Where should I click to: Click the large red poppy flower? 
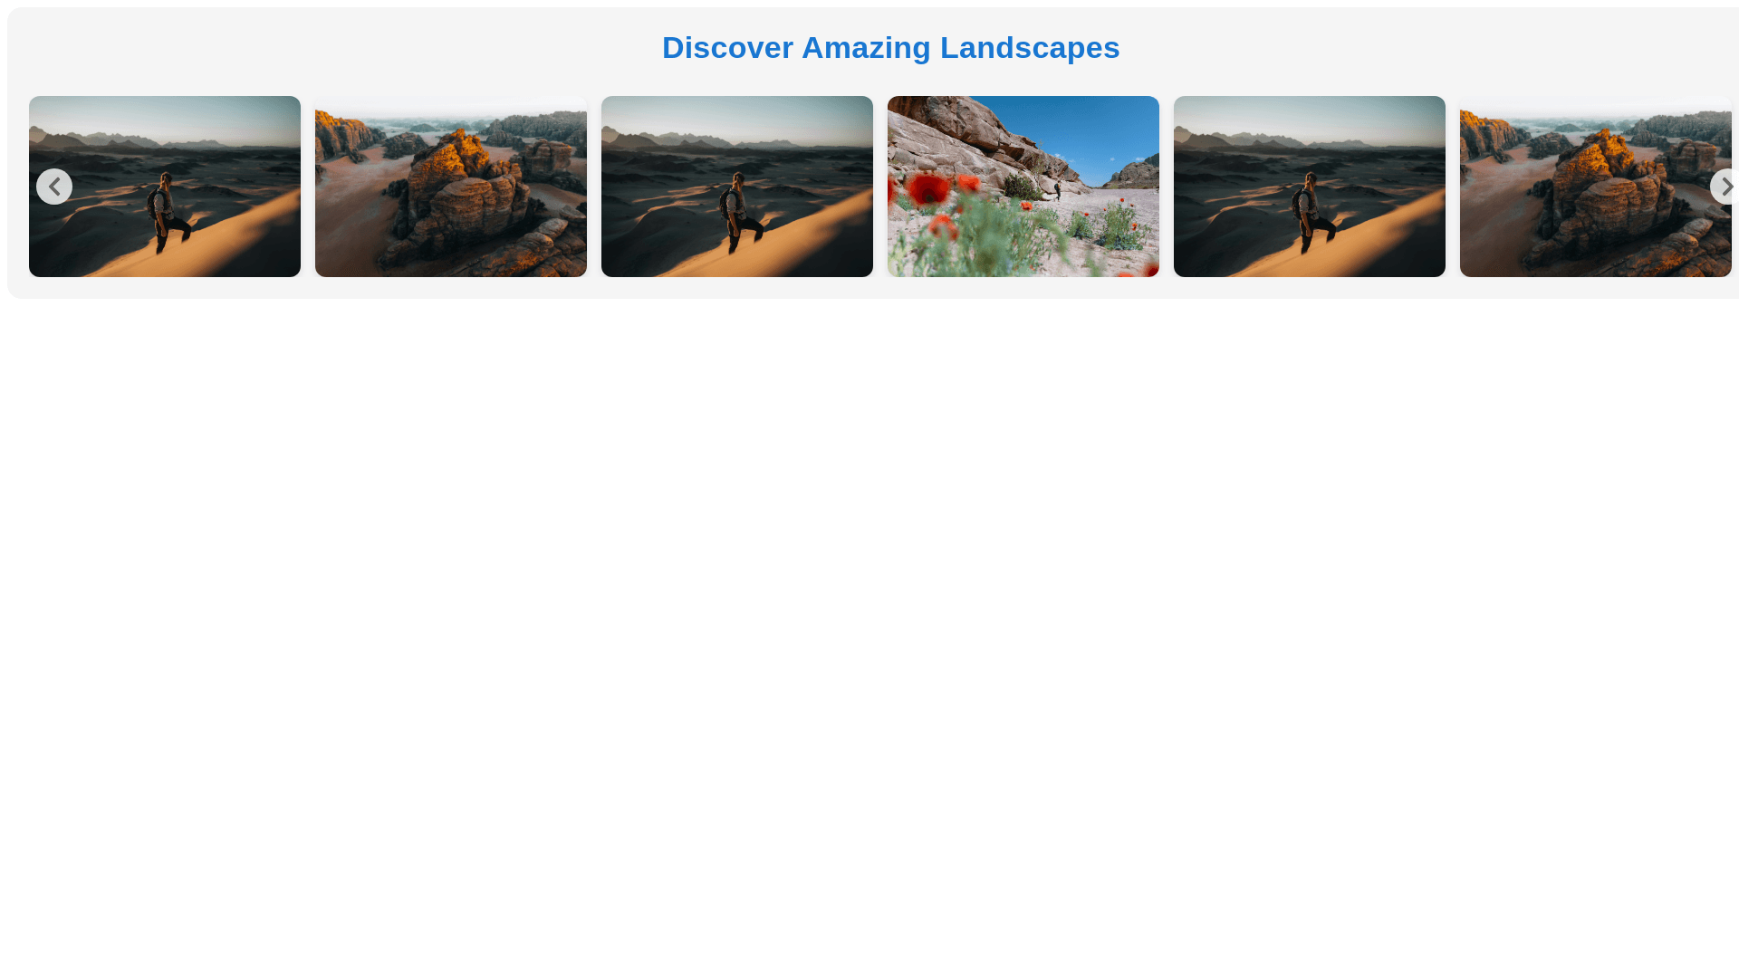pos(927,190)
